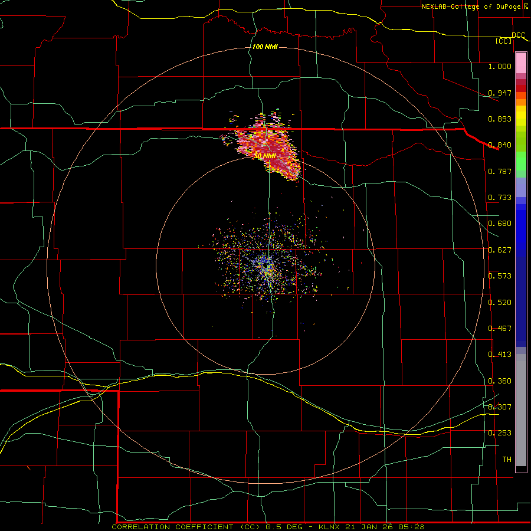
Task: Click the 100 NMI range ring label
Action: (265, 47)
